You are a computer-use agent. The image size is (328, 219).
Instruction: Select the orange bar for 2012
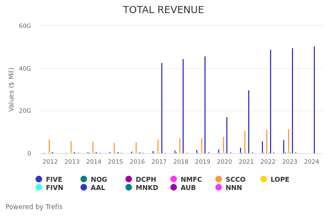(x=49, y=147)
